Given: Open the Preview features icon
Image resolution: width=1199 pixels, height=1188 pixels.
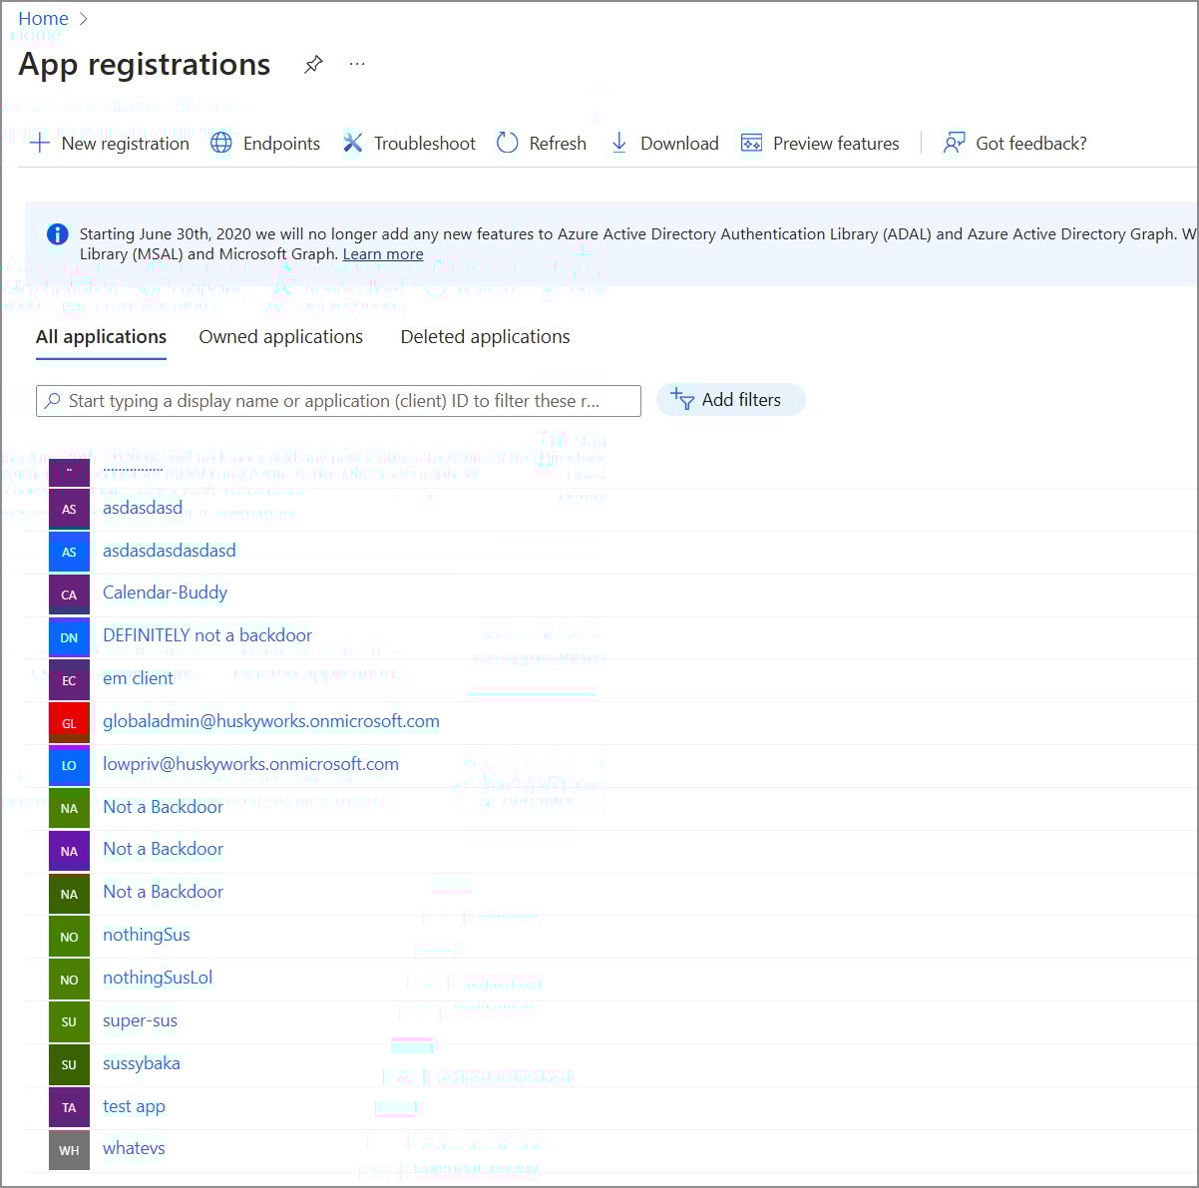Looking at the screenshot, I should tap(751, 144).
